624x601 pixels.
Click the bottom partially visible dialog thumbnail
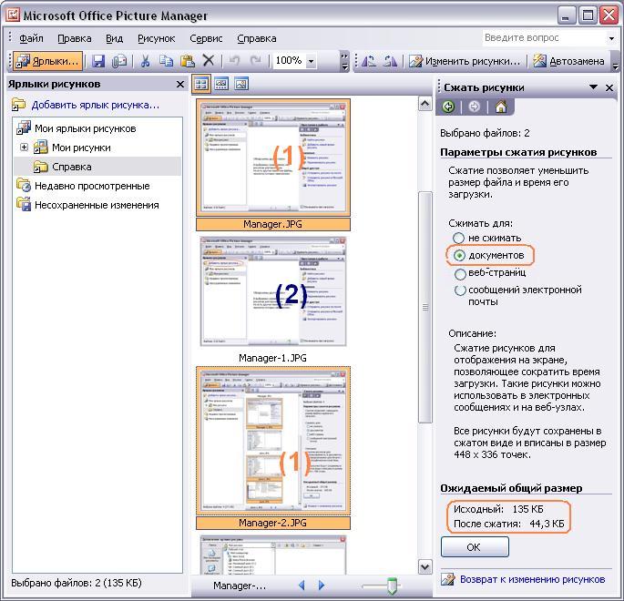[x=273, y=555]
